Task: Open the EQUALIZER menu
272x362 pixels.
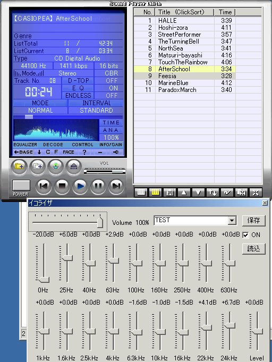Action: (x=25, y=145)
